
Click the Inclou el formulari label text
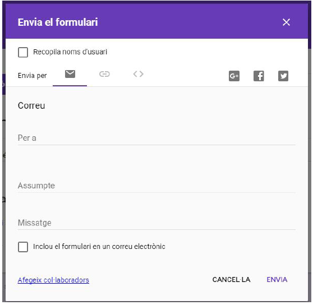(99, 247)
